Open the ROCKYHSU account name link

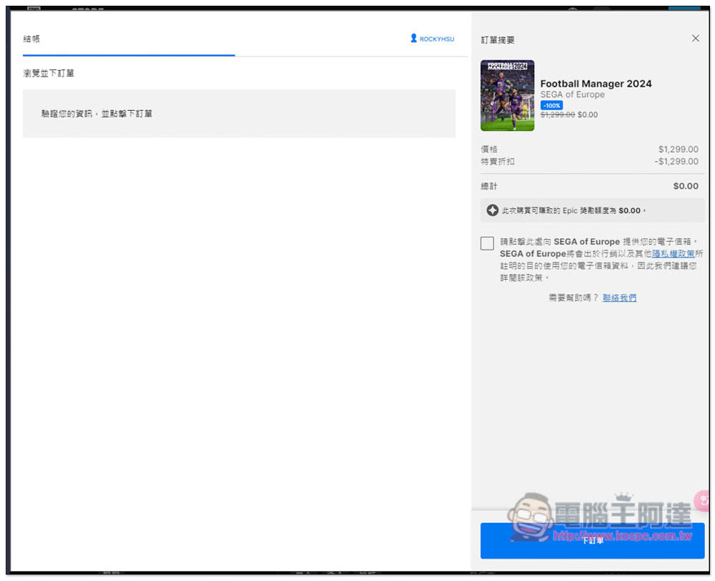437,39
